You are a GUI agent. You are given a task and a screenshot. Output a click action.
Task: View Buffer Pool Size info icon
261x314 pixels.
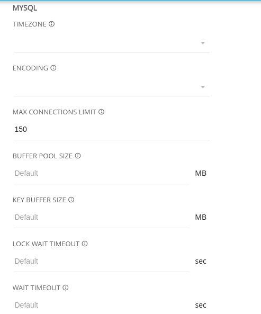tap(78, 156)
